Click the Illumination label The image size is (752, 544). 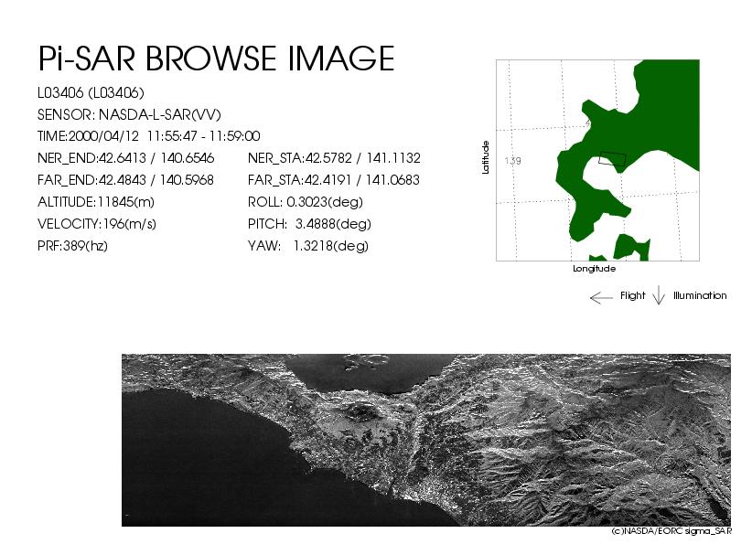700,295
